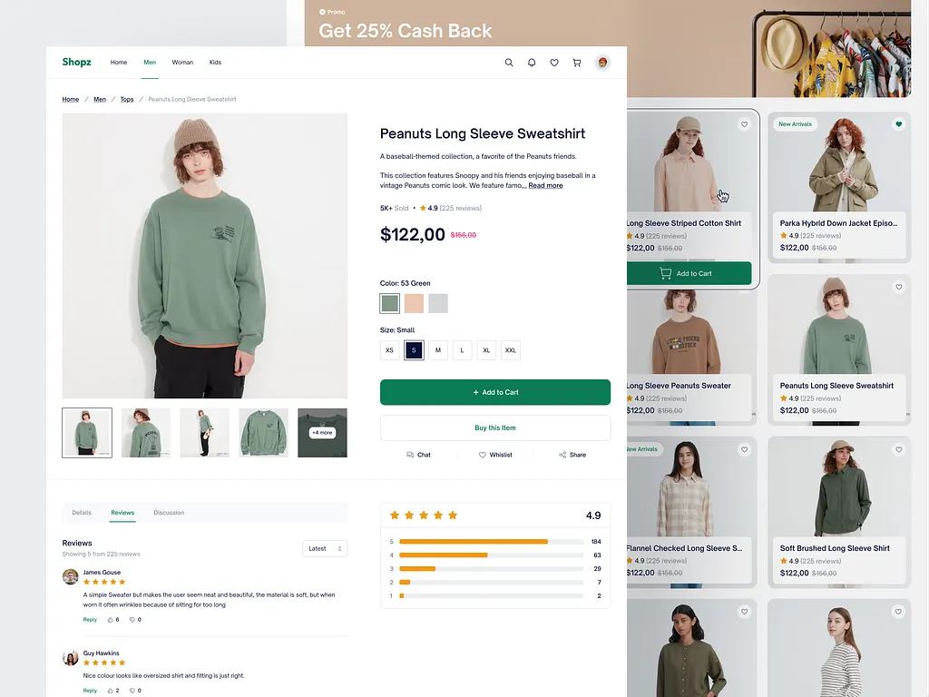Open Chat for this product
The image size is (929, 697).
coord(418,455)
